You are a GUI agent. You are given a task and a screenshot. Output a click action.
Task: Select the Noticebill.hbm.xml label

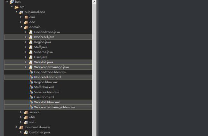[47, 77]
